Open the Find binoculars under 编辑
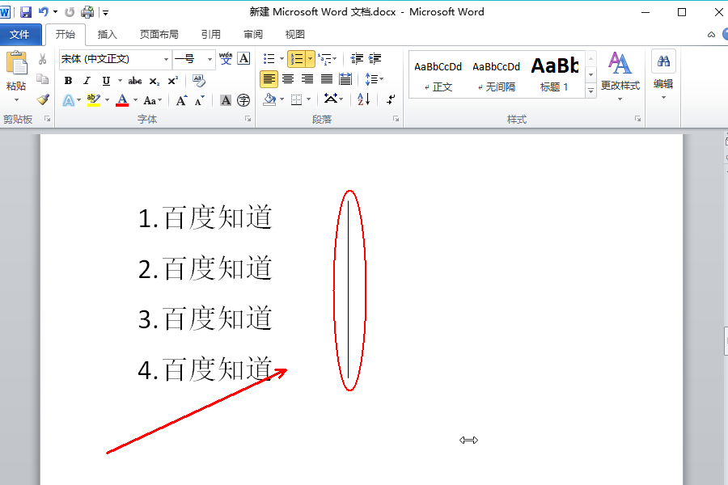Viewport: 728px width, 485px height. coord(663,61)
